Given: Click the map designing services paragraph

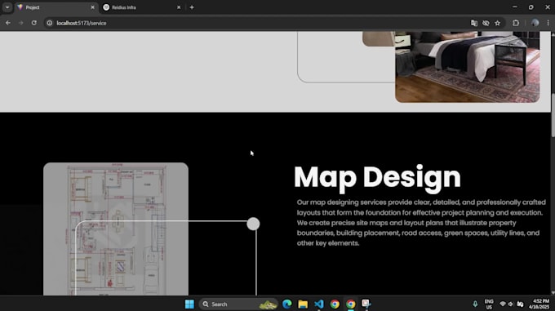Looking at the screenshot, I should (x=421, y=223).
